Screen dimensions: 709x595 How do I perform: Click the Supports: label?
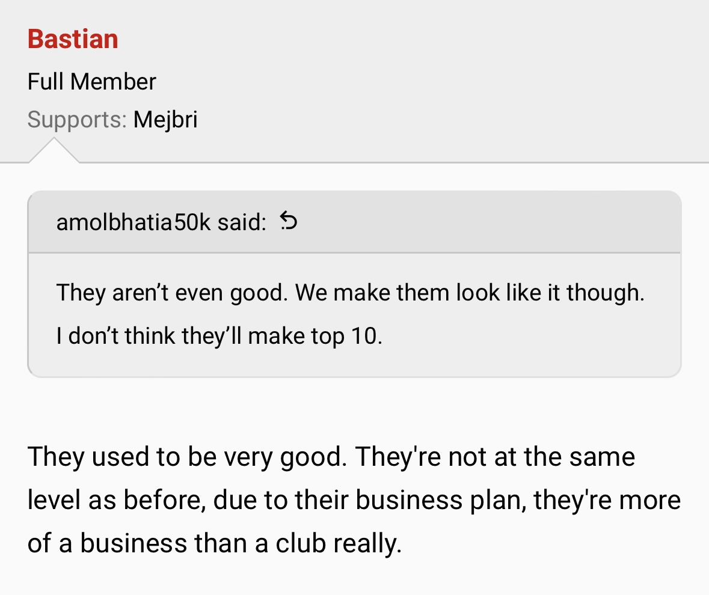tap(77, 120)
